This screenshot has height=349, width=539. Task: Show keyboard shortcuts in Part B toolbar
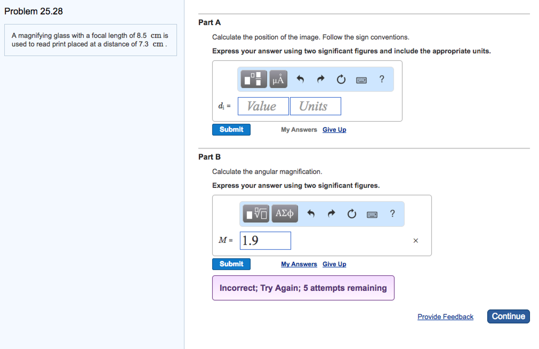372,214
